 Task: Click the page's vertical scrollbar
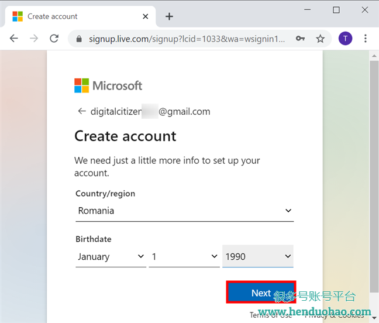tap(374, 176)
